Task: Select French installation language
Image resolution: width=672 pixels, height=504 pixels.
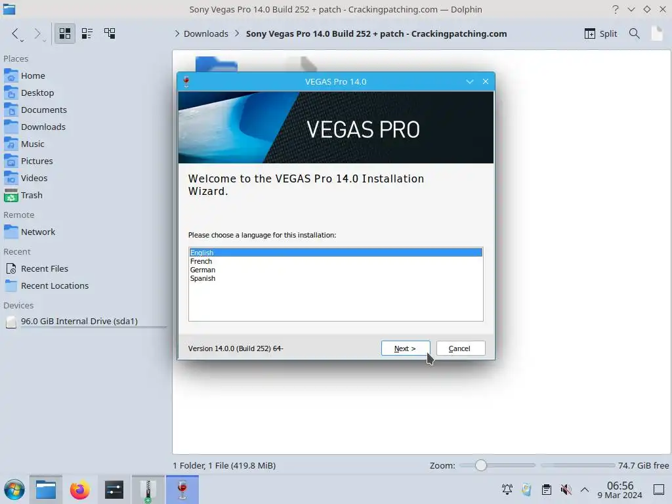Action: coord(335,261)
